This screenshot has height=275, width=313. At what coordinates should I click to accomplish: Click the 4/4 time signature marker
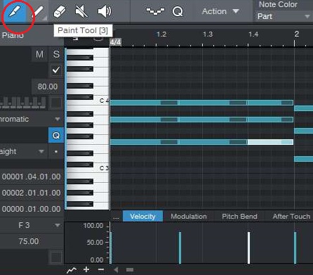coord(116,42)
